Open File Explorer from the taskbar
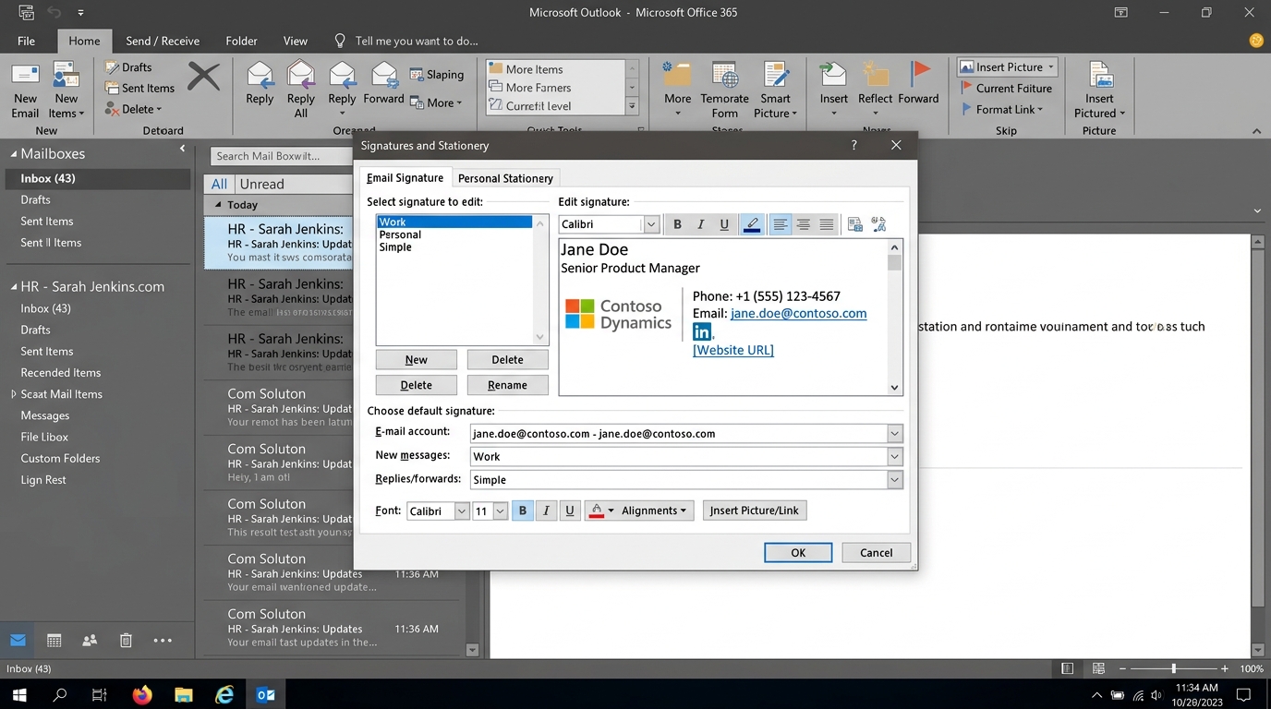This screenshot has height=709, width=1271. coord(183,694)
